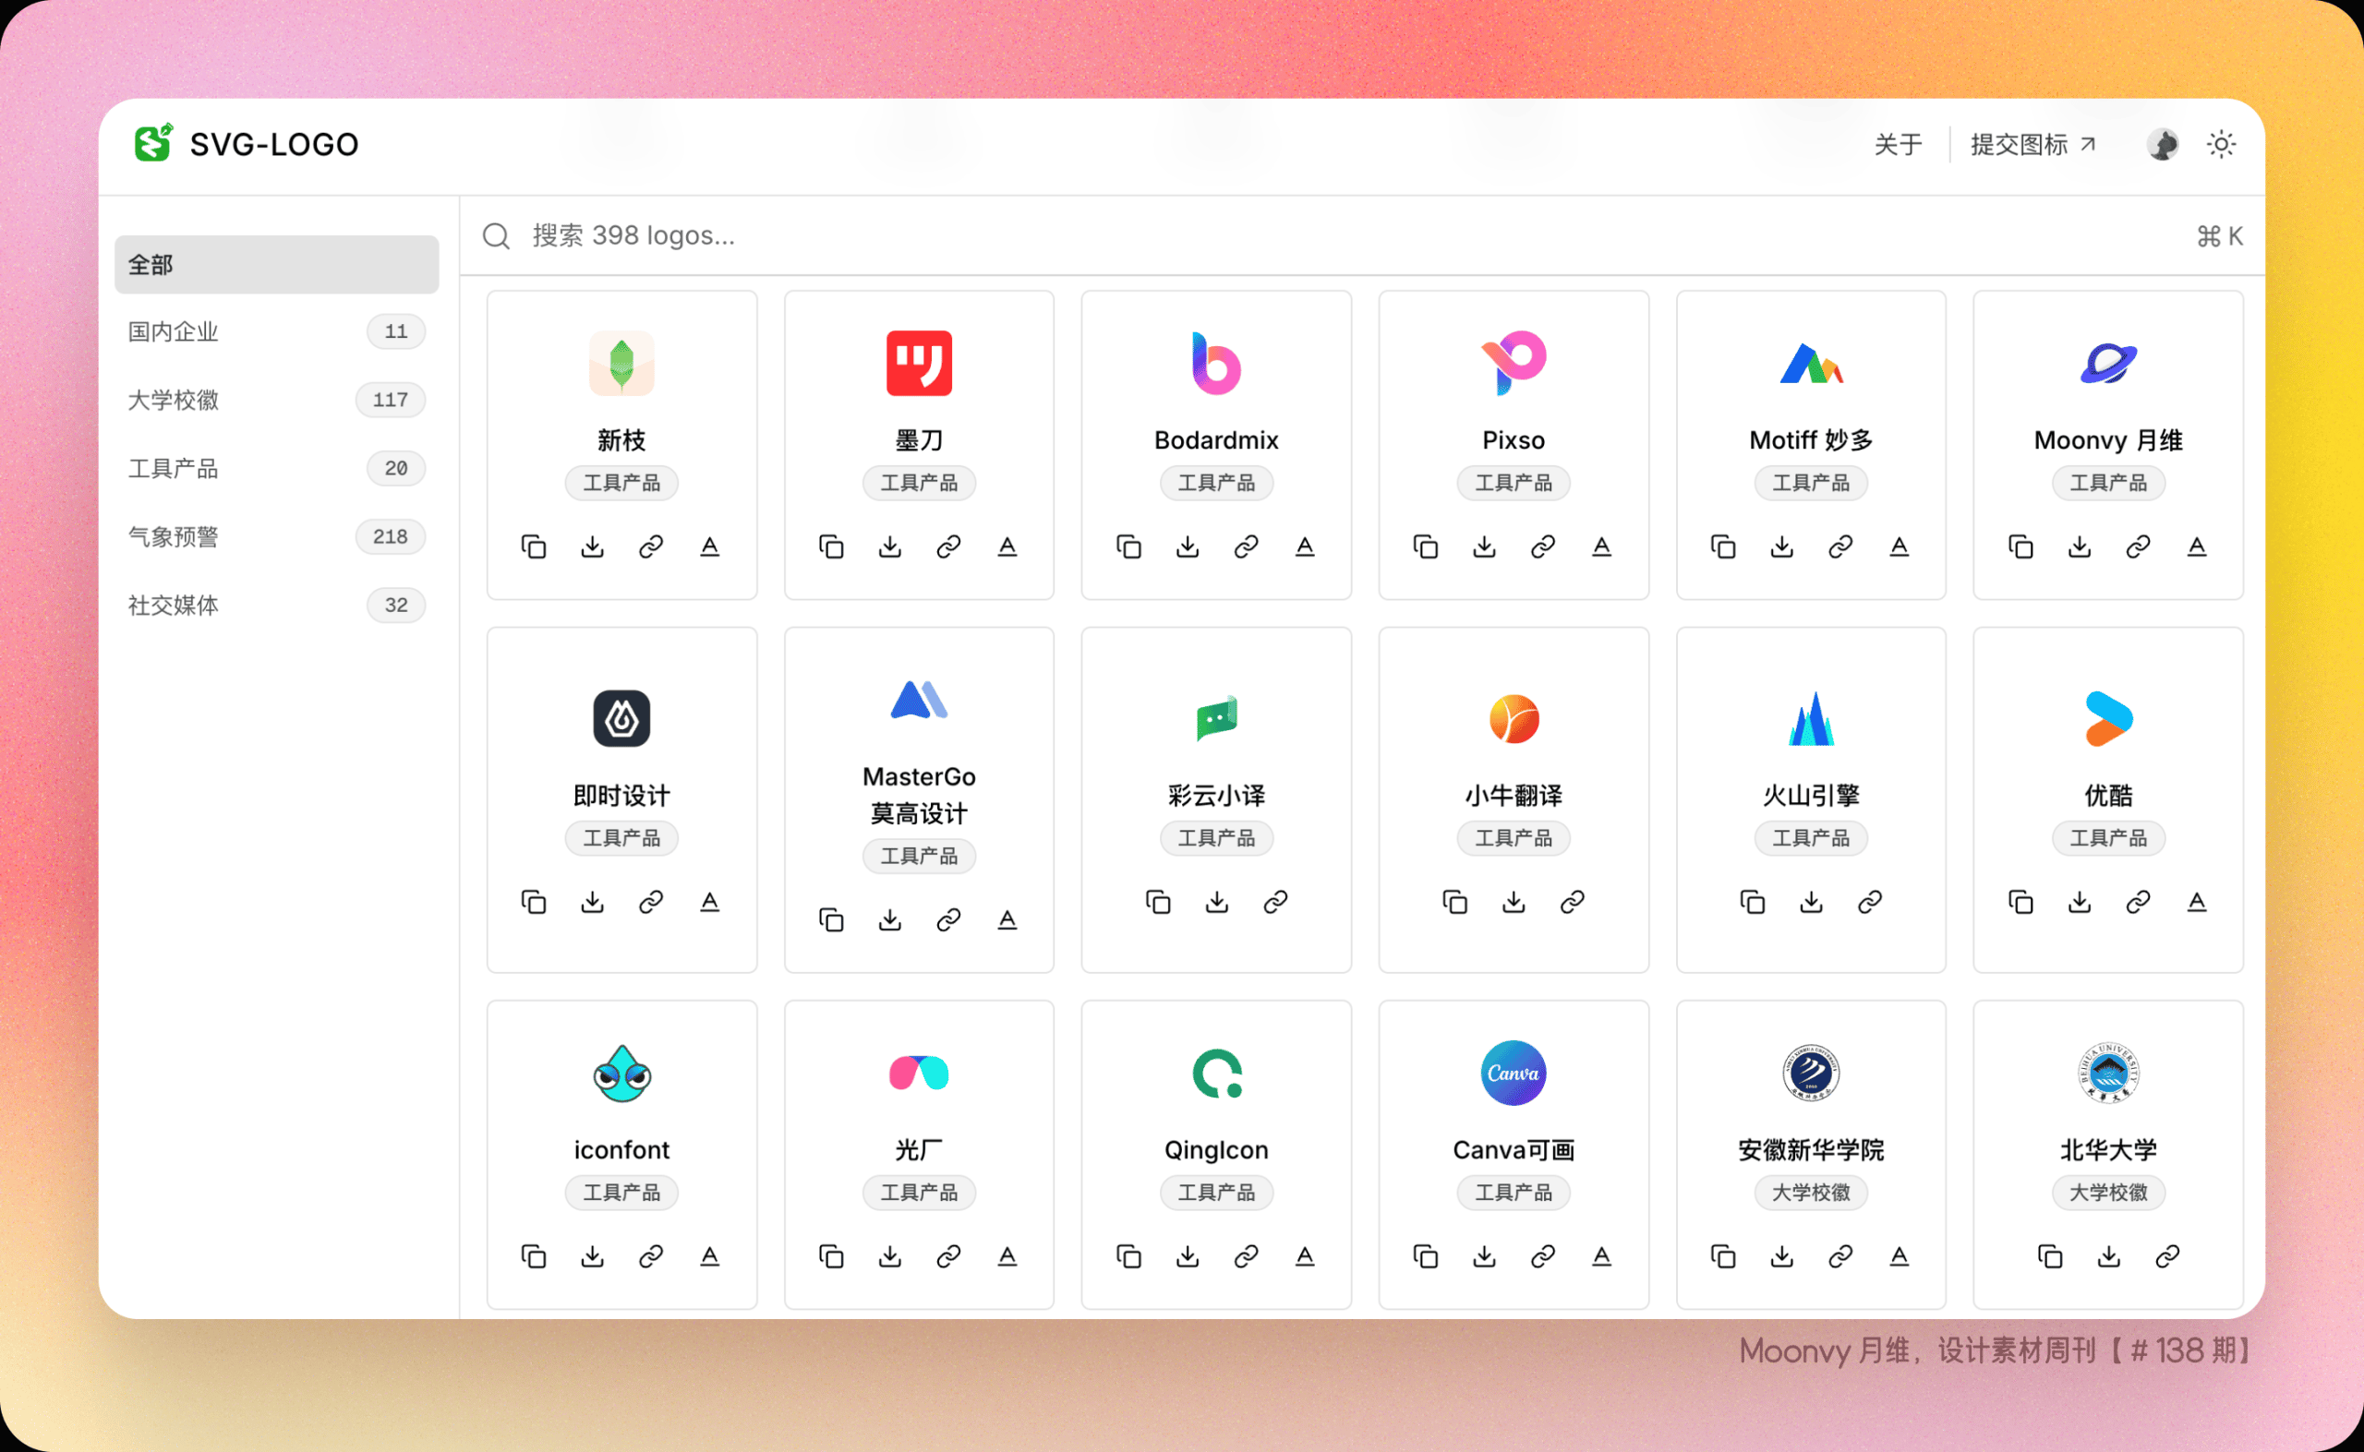Copy the 彩云小译 logo SVG
The width and height of the screenshot is (2364, 1452).
1159,902
